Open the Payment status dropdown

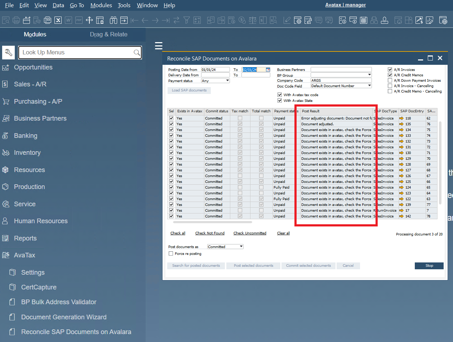pyautogui.click(x=216, y=81)
